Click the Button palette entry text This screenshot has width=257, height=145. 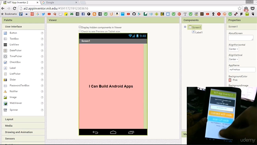(x=13, y=33)
